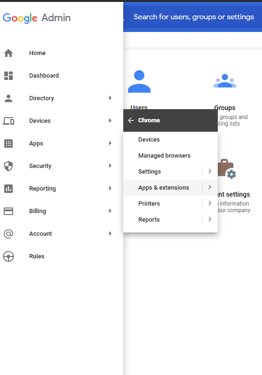The height and width of the screenshot is (375, 262).
Task: Click the Home house icon
Action: tap(8, 53)
